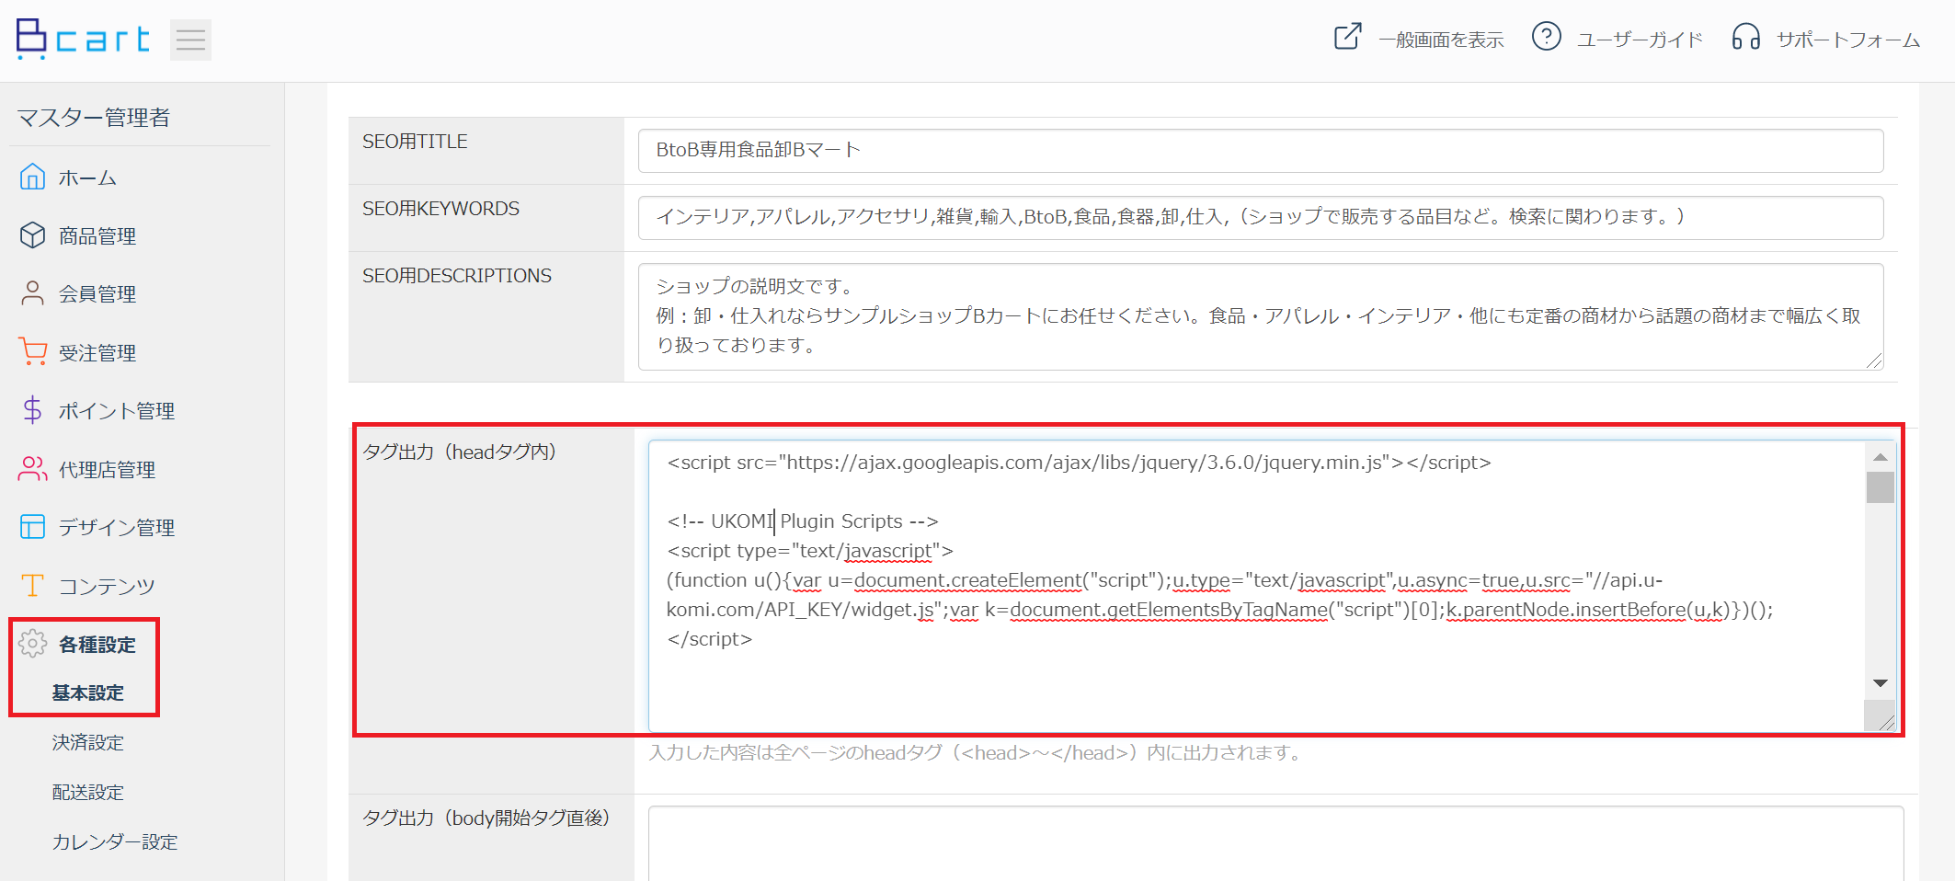The image size is (1955, 881).
Task: Click the question mark user guide icon
Action: coord(1546,37)
